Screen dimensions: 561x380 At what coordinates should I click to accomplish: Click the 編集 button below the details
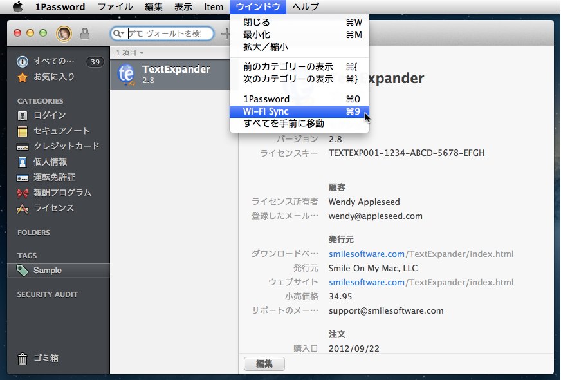264,364
